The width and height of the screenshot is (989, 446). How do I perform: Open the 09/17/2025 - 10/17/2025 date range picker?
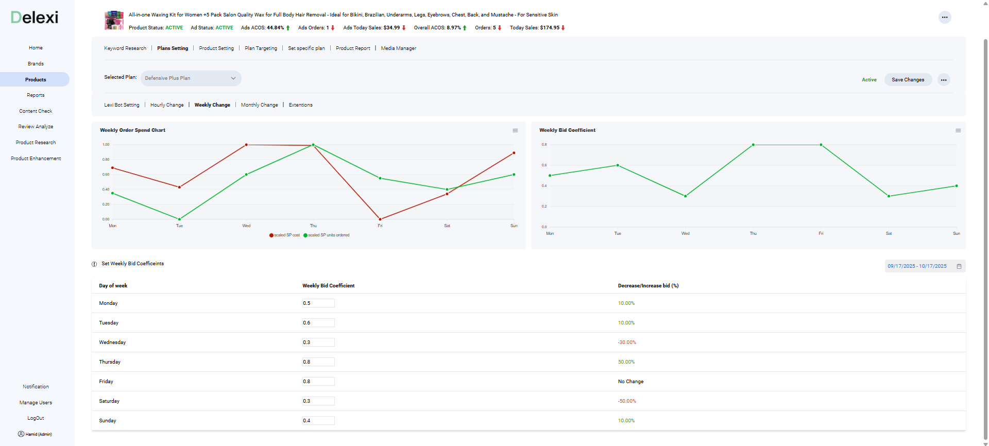point(916,266)
